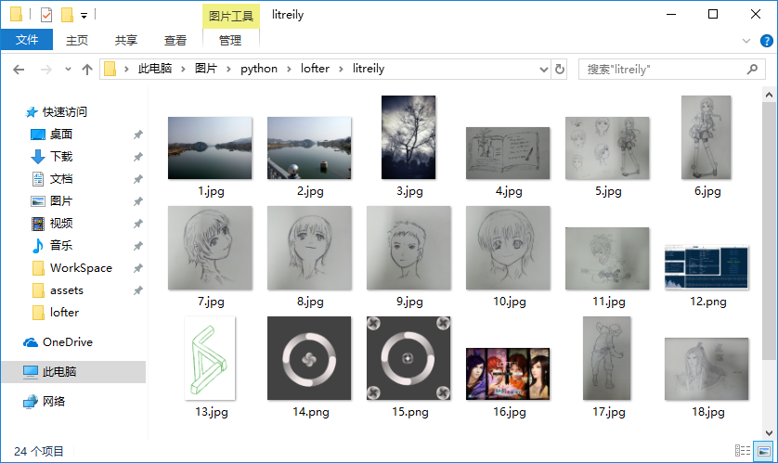Go back using the back arrow
The height and width of the screenshot is (463, 778).
(x=19, y=69)
